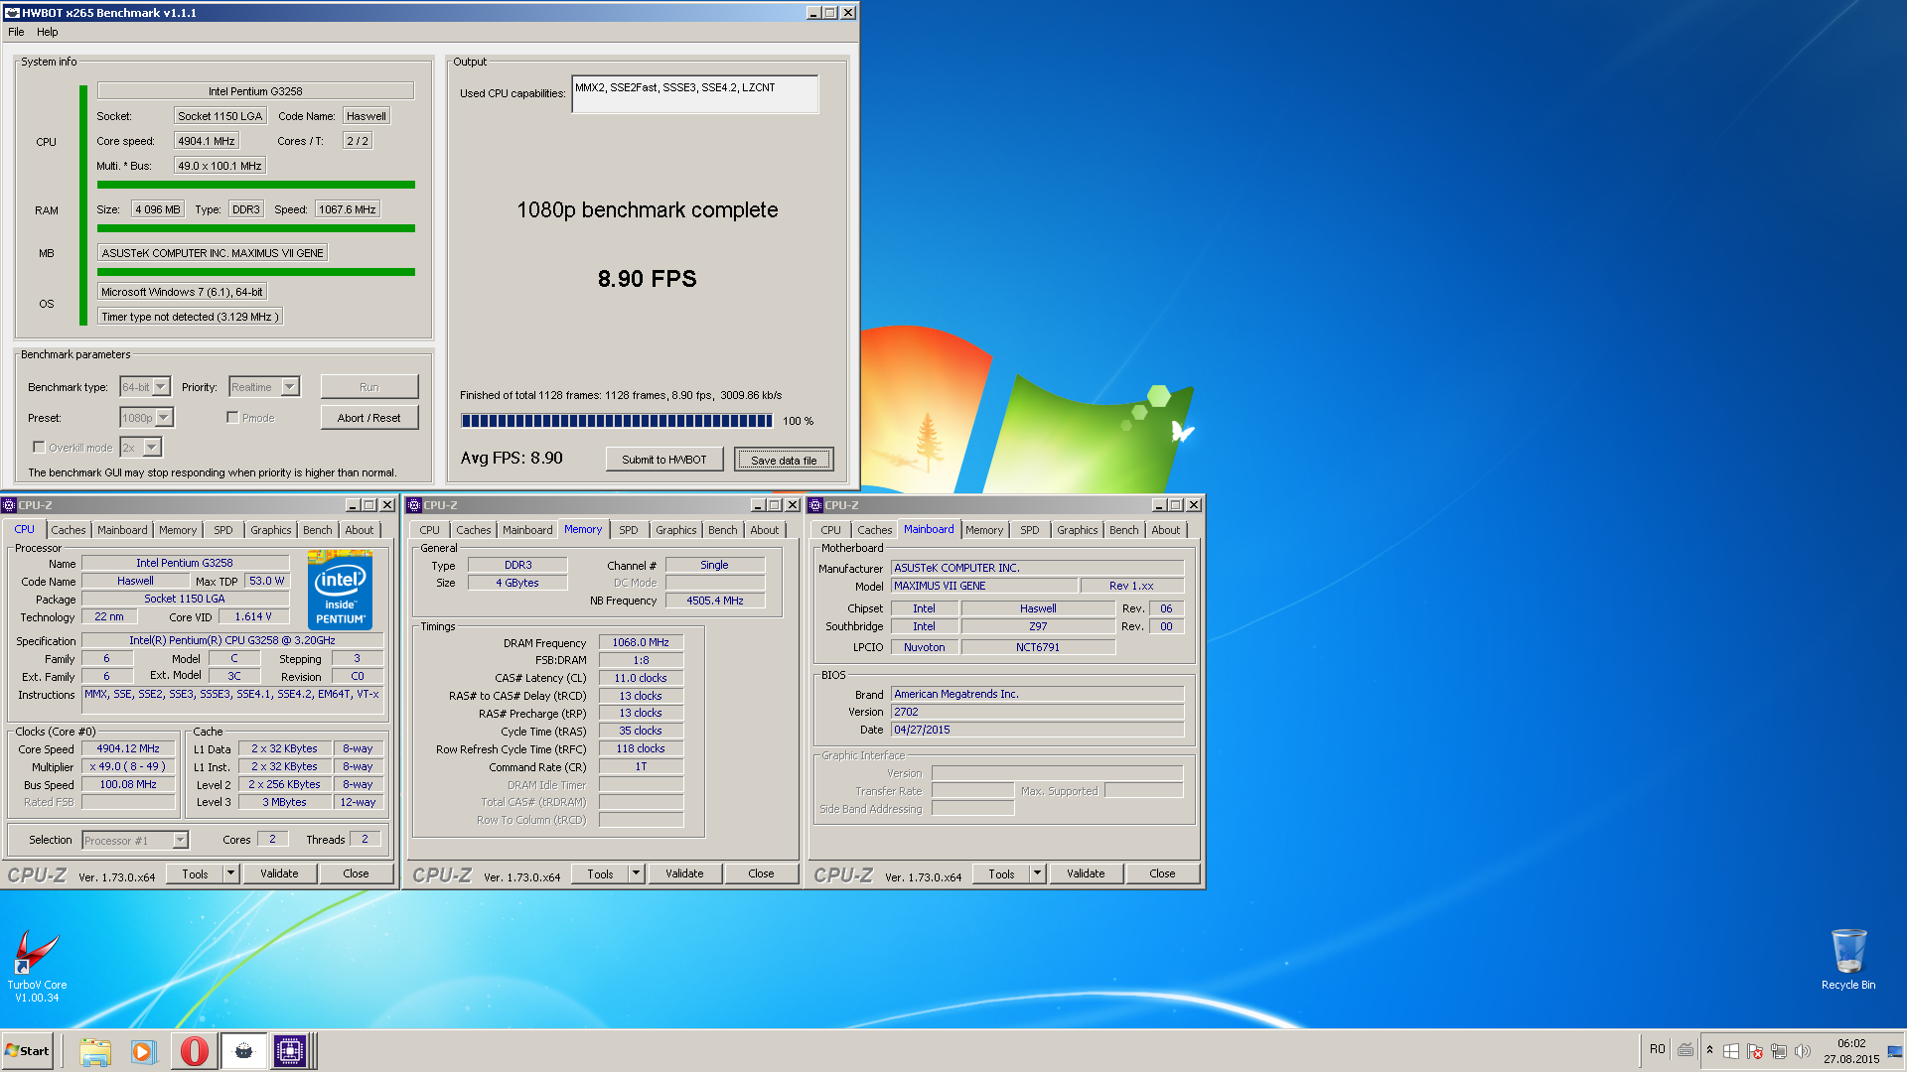Click the CAS# Latency 11.0 clocks value
The height and width of the screenshot is (1072, 1907).
[x=641, y=678]
